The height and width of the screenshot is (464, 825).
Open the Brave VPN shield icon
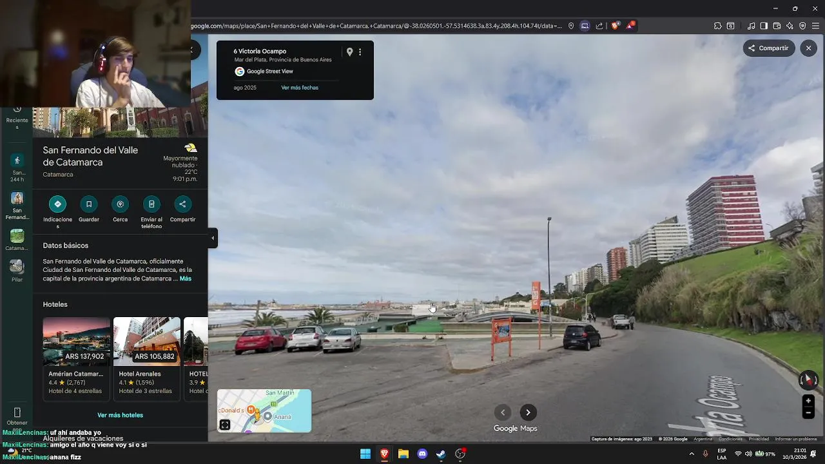(802, 26)
